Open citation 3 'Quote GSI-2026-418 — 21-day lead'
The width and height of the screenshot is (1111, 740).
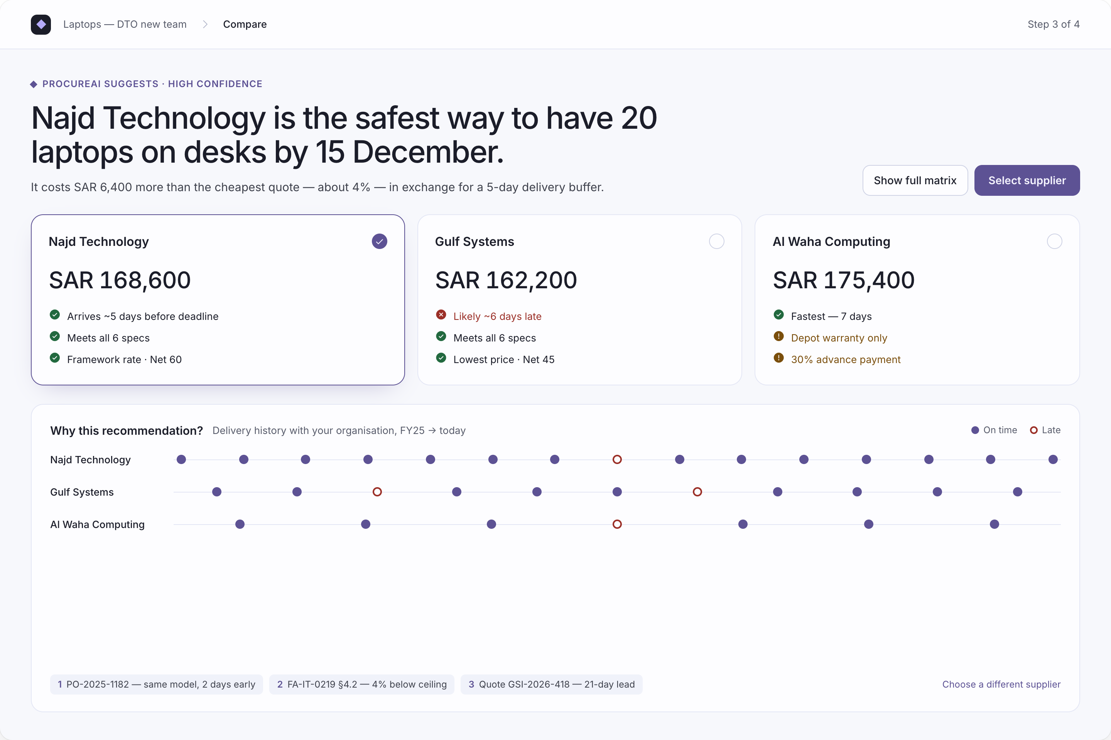click(x=551, y=684)
